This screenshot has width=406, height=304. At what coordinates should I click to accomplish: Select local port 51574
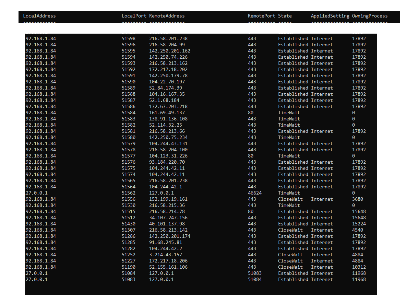129,175
